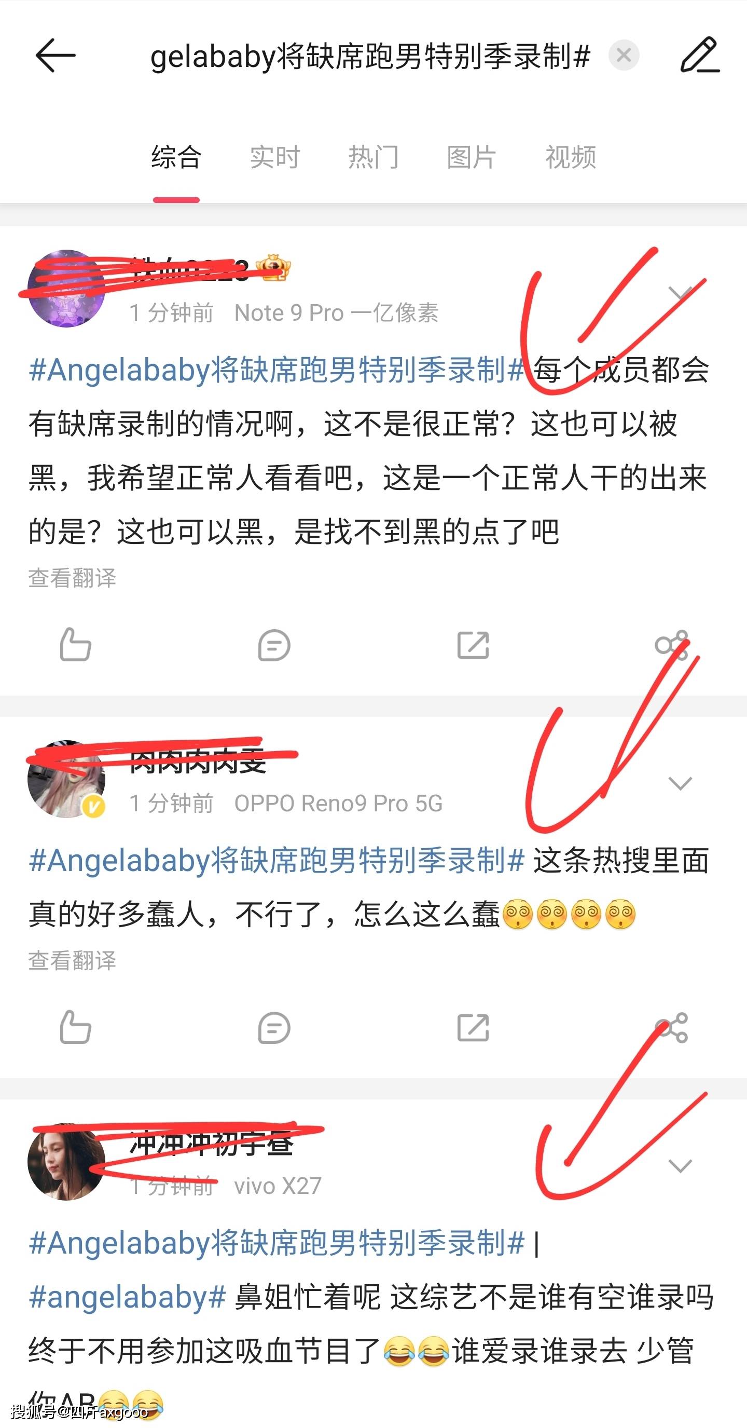Open the 视频 tab

click(x=571, y=157)
